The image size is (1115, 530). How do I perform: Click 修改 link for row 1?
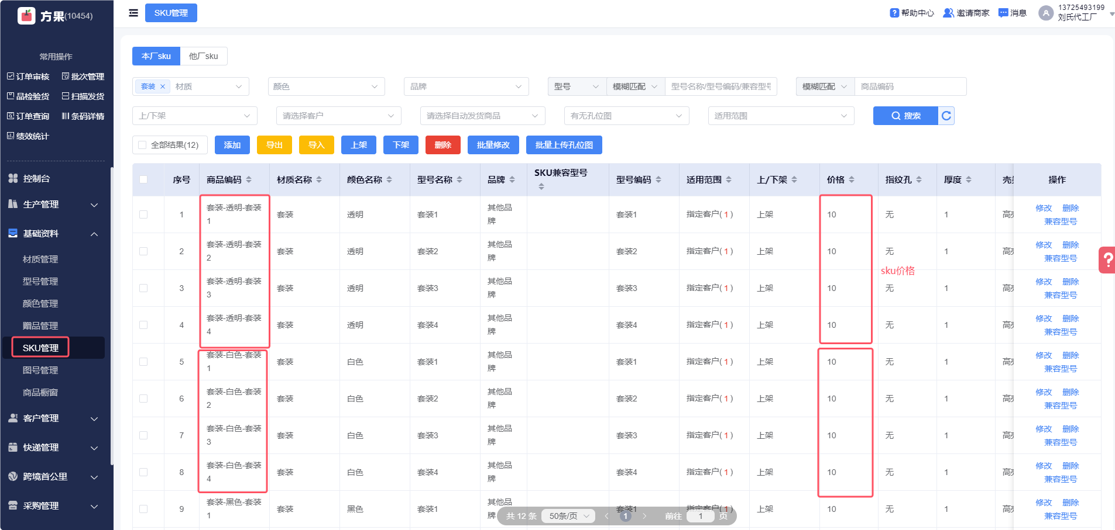[x=1043, y=208]
